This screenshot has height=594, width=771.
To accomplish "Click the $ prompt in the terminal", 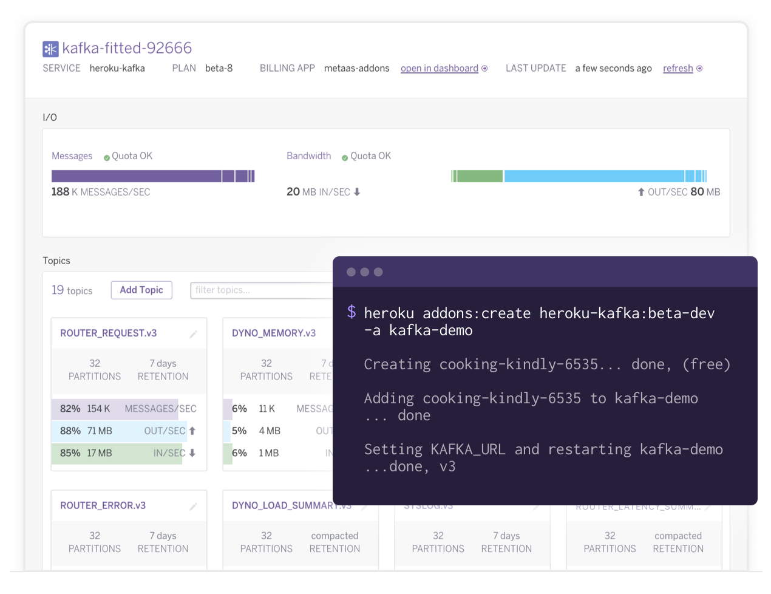I will click(x=352, y=312).
